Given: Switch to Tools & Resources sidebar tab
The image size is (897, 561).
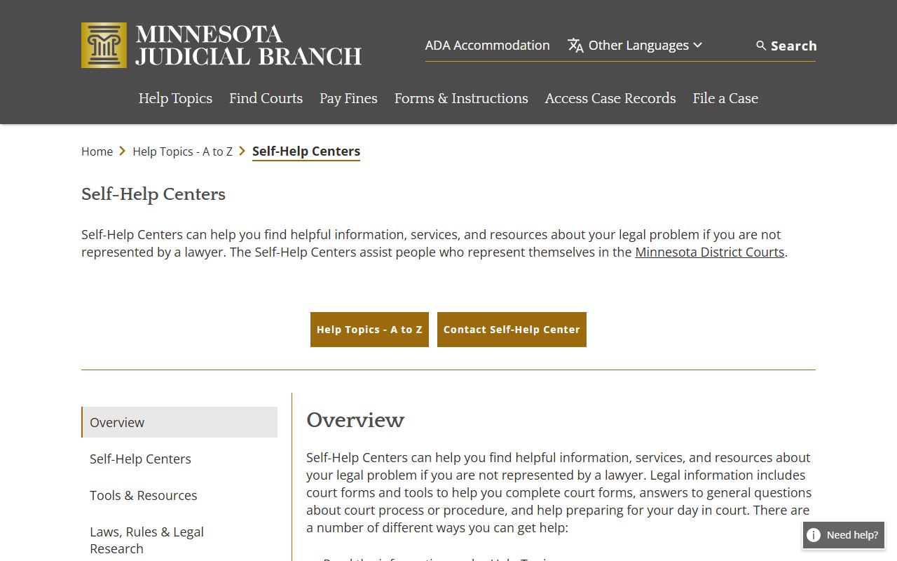Looking at the screenshot, I should coord(144,495).
